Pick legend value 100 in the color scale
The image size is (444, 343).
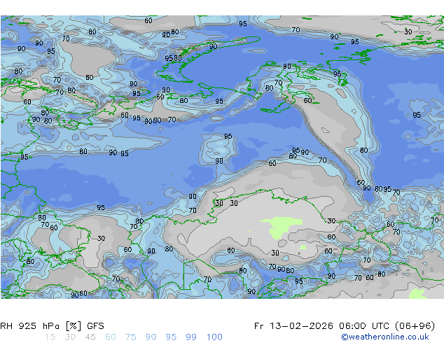[214, 337]
